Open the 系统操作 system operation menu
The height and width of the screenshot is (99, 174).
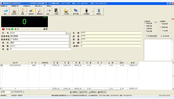4,6
